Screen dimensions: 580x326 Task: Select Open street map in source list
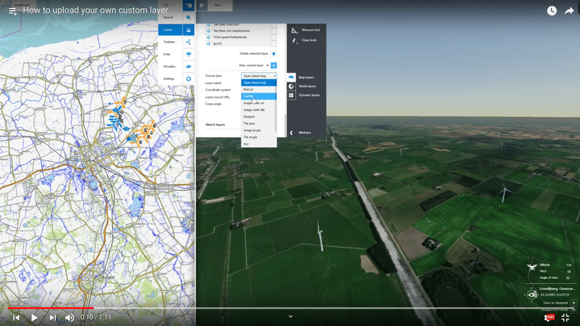point(259,83)
